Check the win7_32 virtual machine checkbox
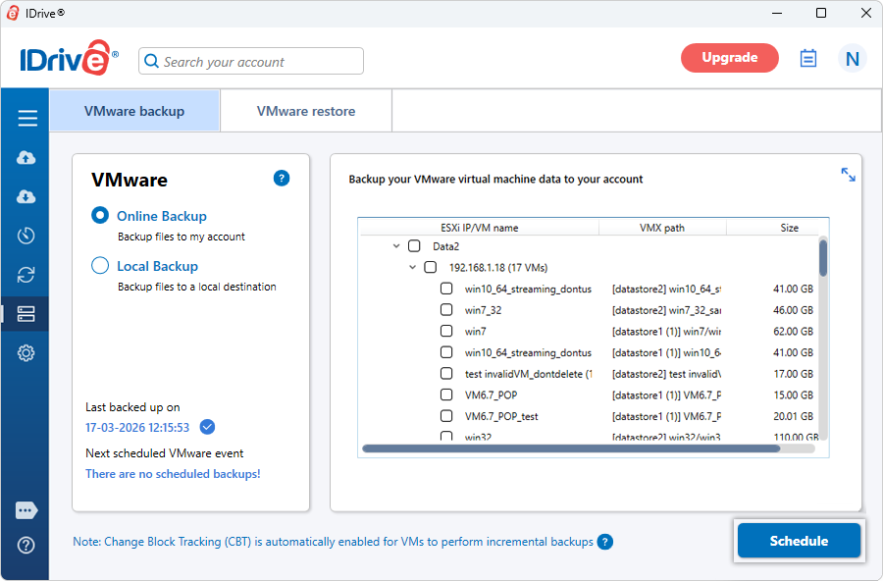Viewport: 883px width, 581px height. pos(446,310)
